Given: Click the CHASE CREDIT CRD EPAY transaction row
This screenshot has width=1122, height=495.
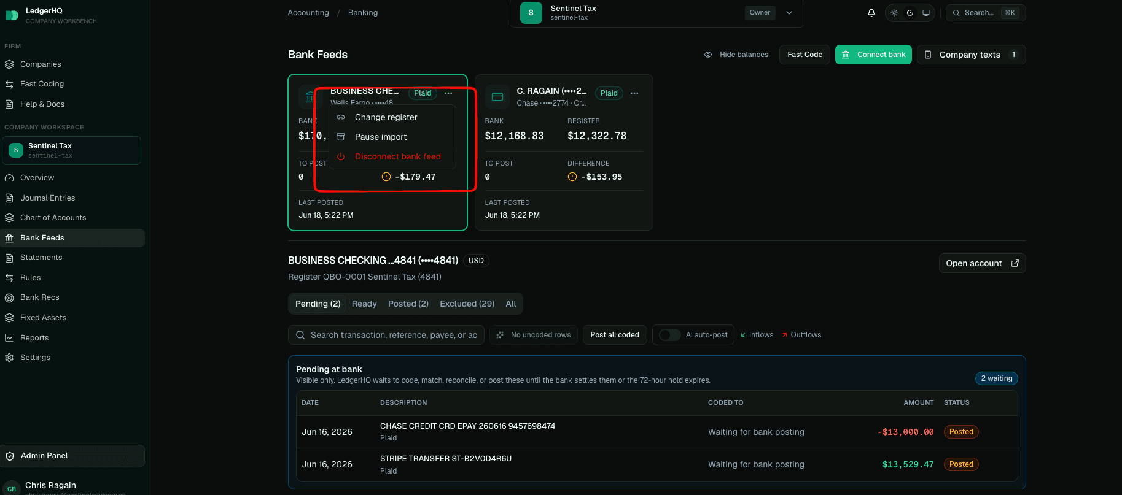Looking at the screenshot, I should (x=657, y=432).
